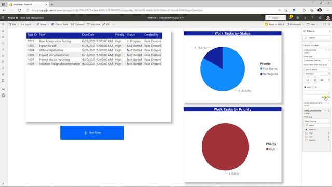332x187 pixels.
Task: Click the Subscribe button
Action: tap(93, 24)
